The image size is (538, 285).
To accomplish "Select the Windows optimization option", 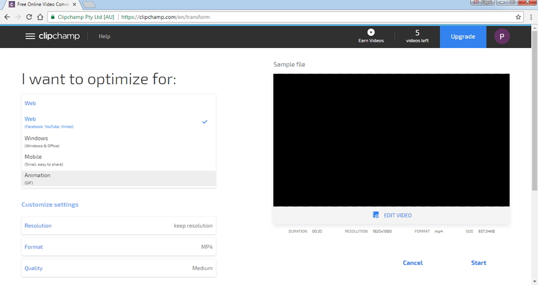I will click(118, 141).
